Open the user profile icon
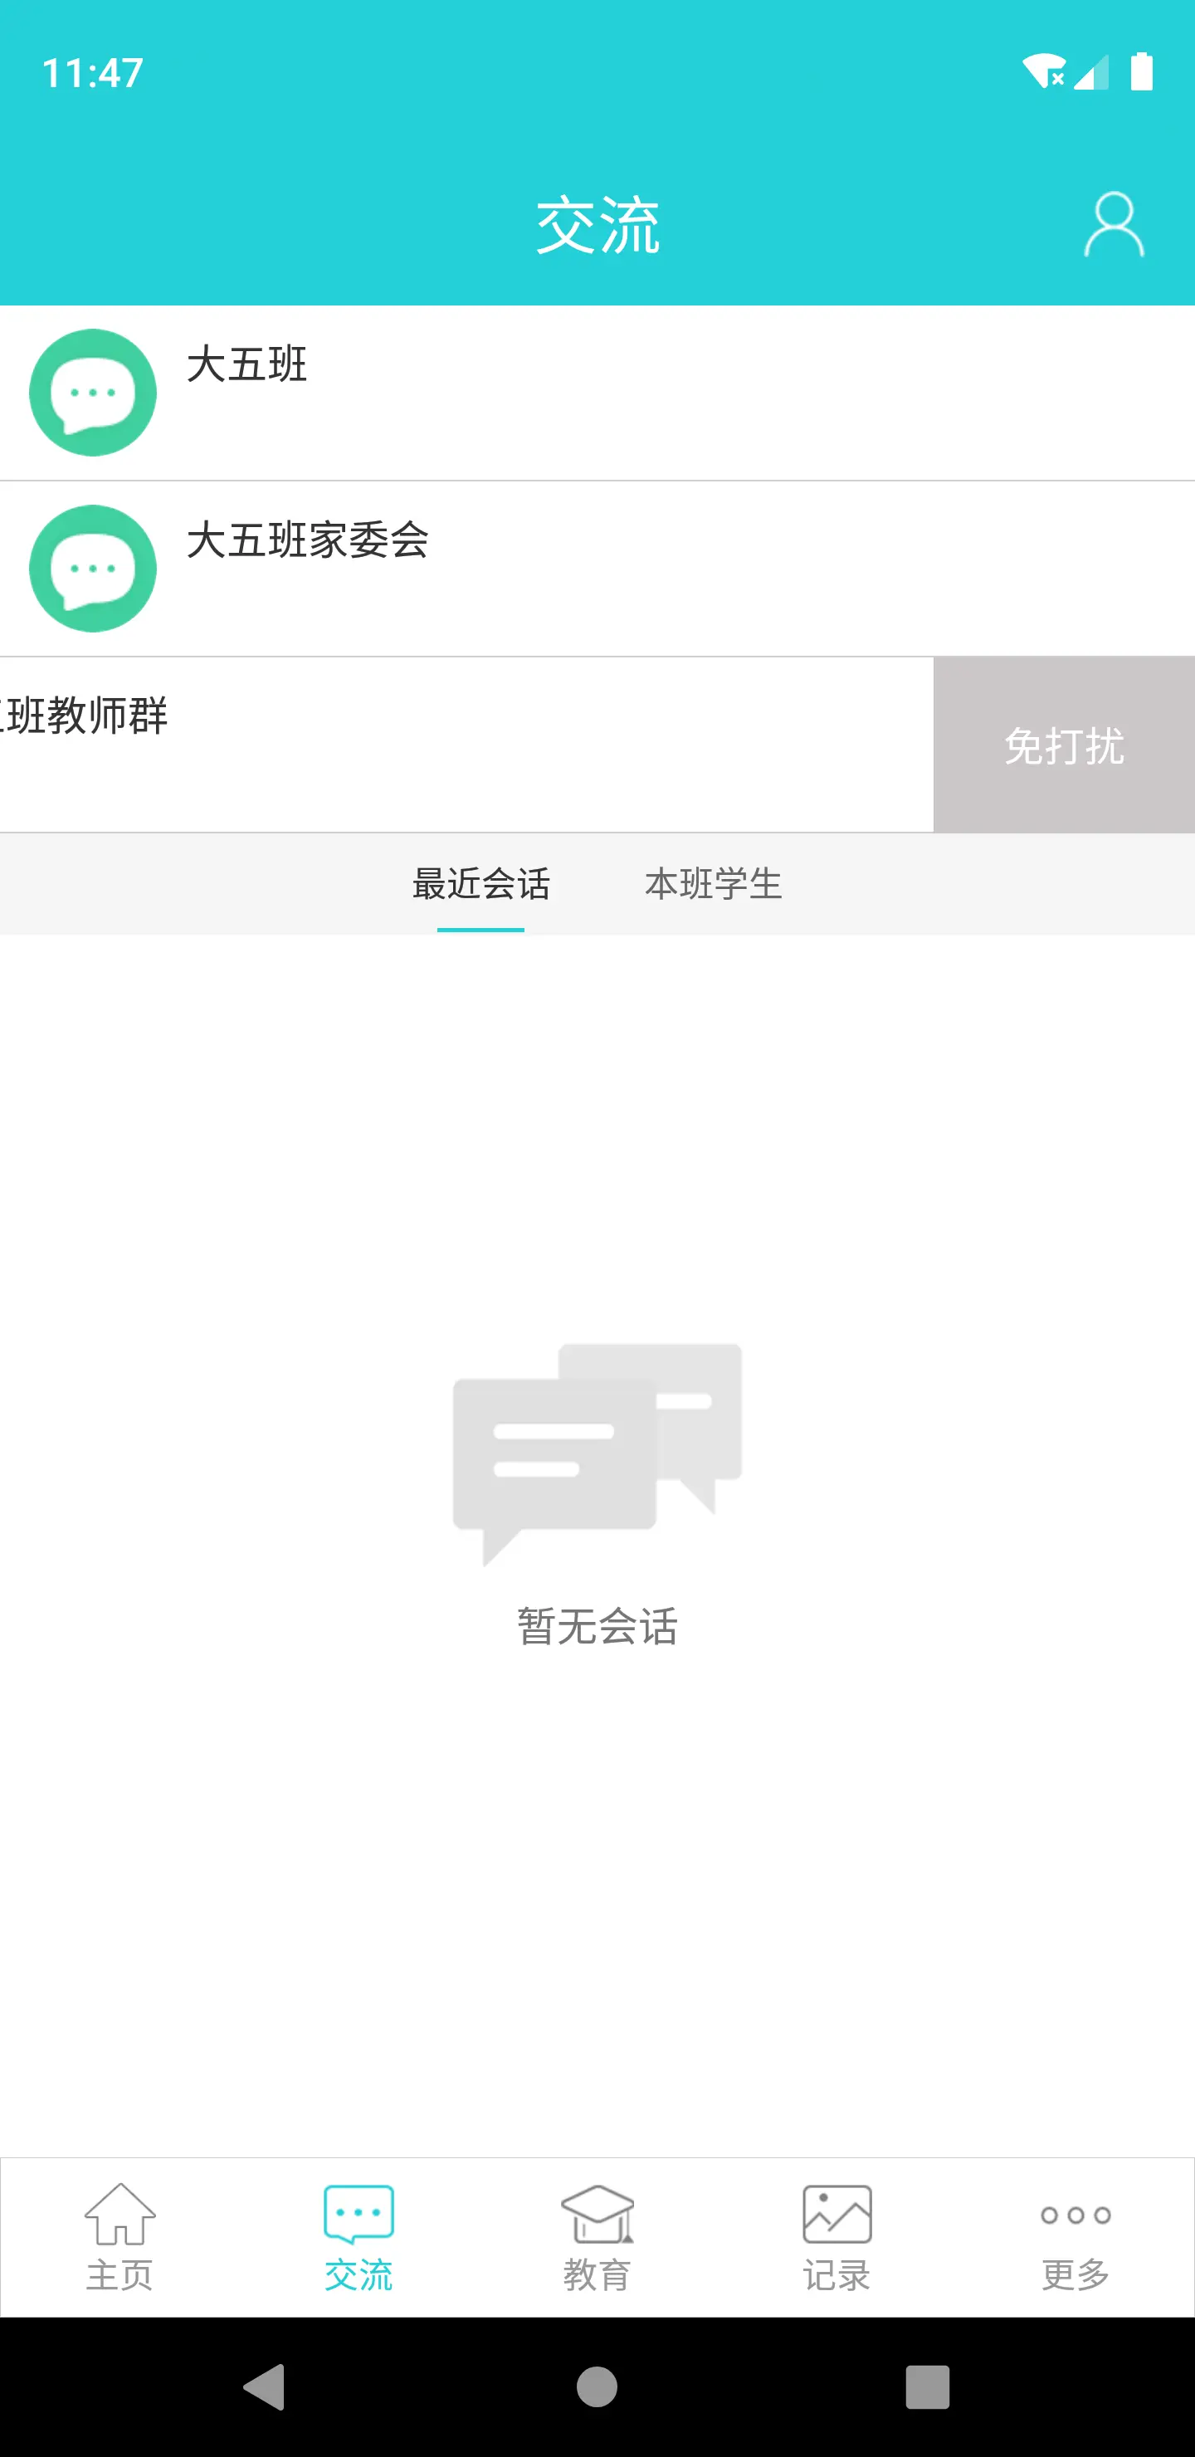The width and height of the screenshot is (1195, 2457). tap(1113, 225)
